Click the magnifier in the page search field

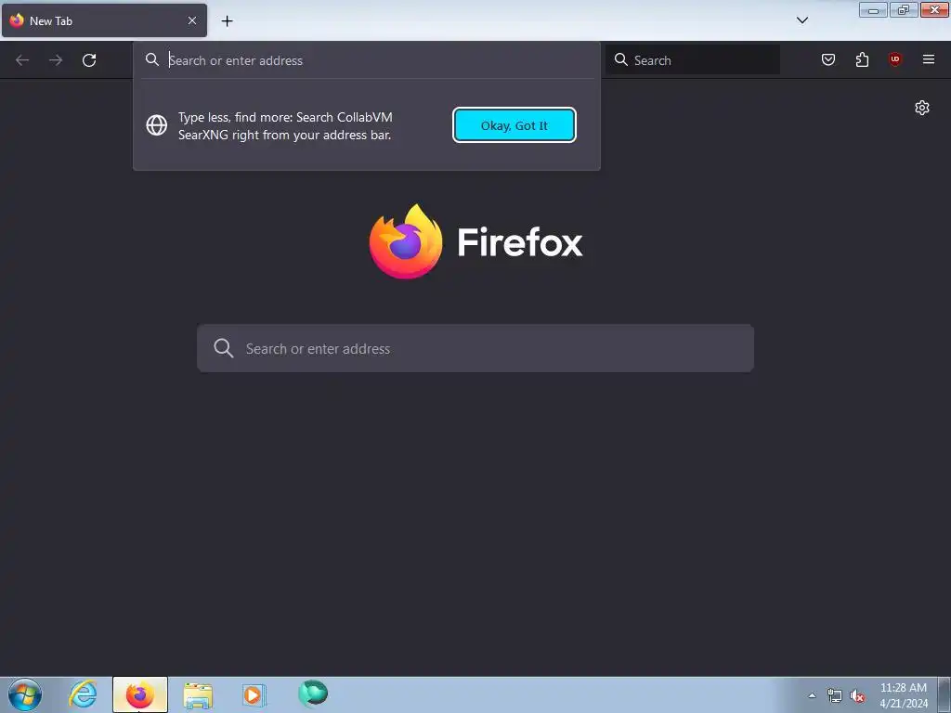click(223, 348)
